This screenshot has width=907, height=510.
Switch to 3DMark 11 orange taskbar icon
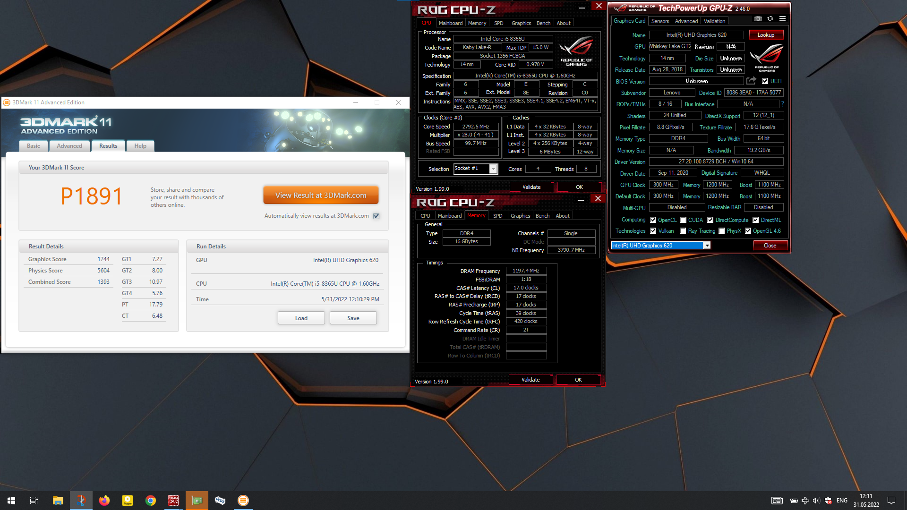(x=243, y=501)
